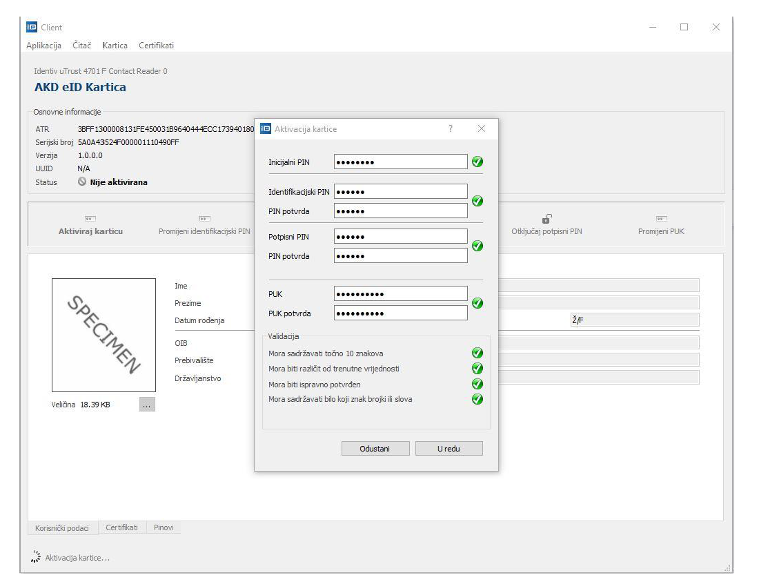
Task: Click the Aktiviraj karticu toolbar icon
Action: point(90,219)
